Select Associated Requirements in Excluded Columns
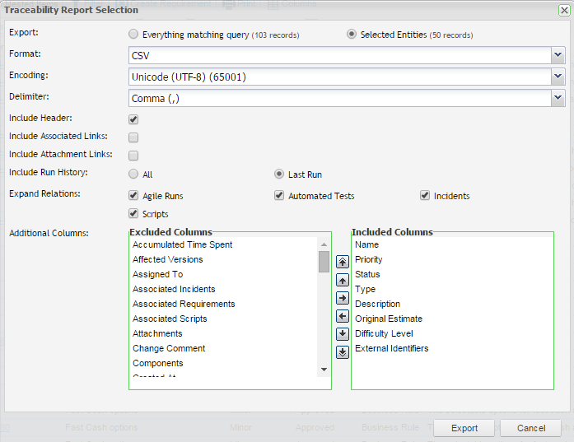Screen dimensions: 574x442 coord(184,304)
